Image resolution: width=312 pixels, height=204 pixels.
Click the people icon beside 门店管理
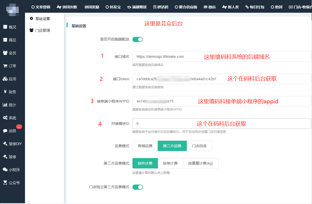pyautogui.click(x=31, y=30)
